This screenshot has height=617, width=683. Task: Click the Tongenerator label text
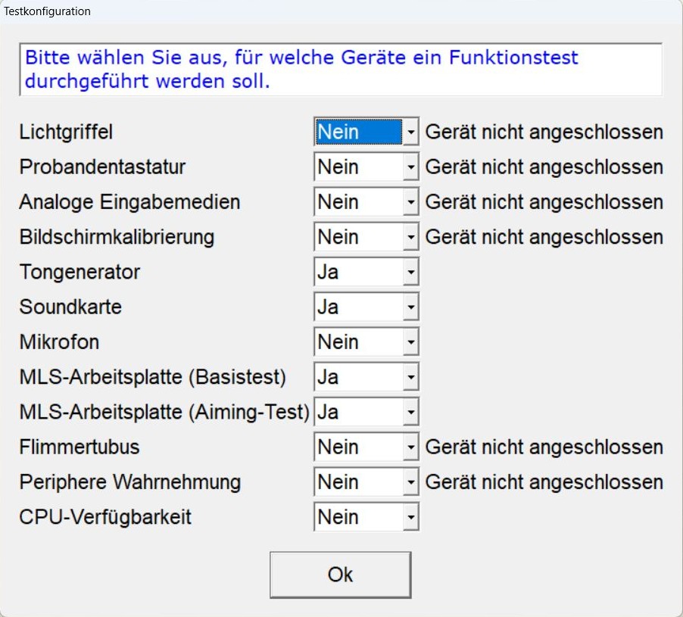click(x=80, y=272)
